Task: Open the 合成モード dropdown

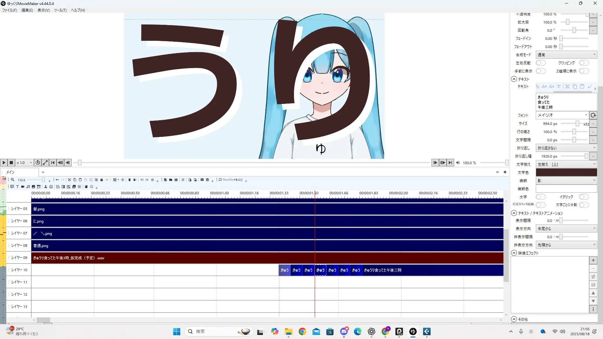Action: (x=566, y=55)
